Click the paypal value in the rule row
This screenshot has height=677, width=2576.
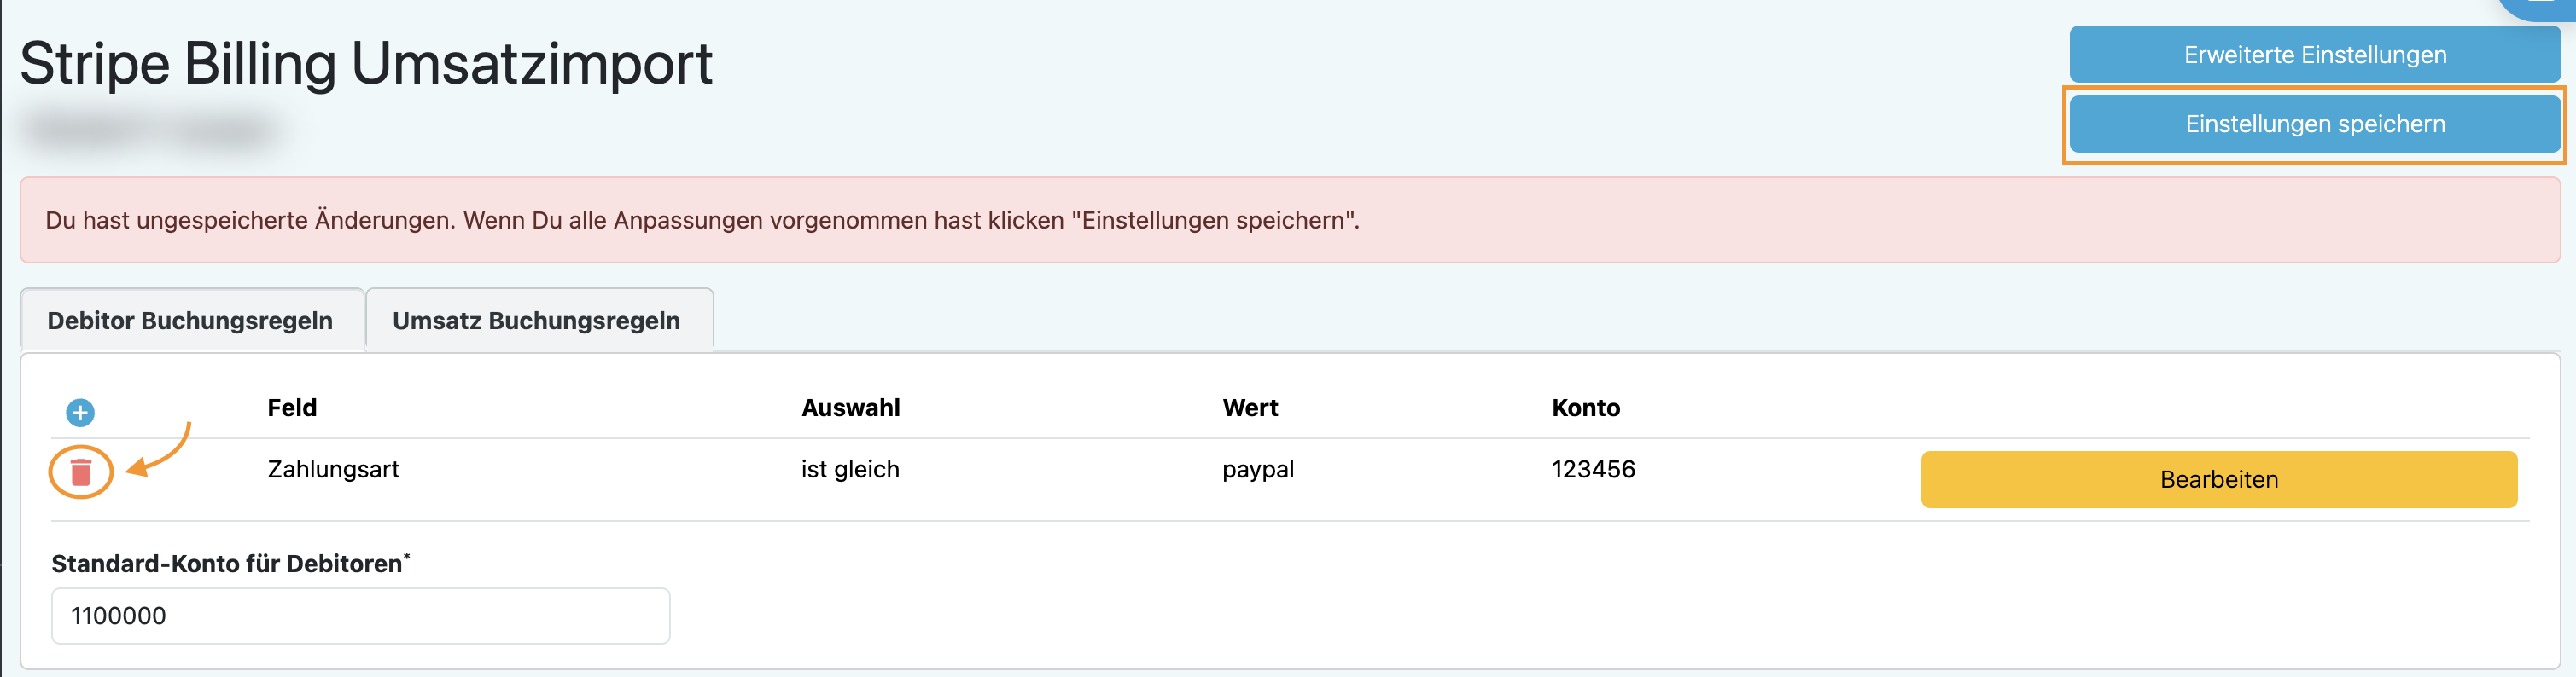point(1258,469)
